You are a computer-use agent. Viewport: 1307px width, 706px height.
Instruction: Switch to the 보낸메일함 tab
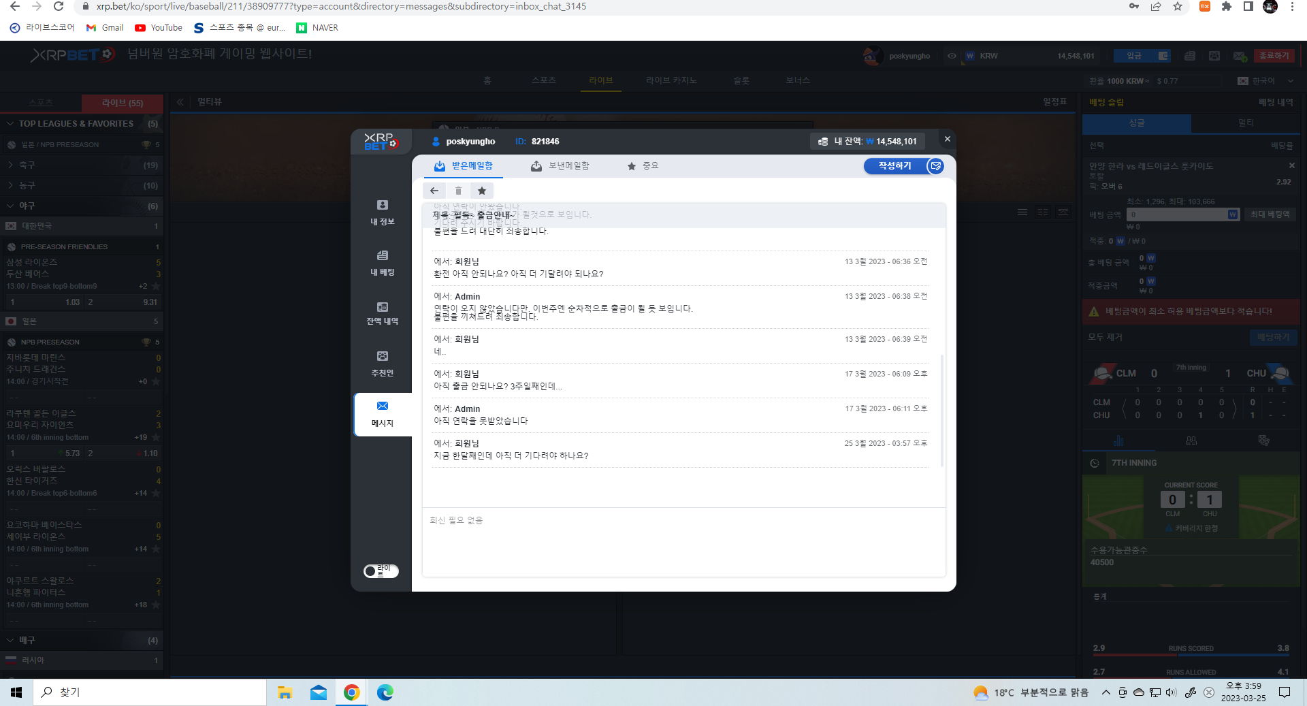click(x=560, y=166)
